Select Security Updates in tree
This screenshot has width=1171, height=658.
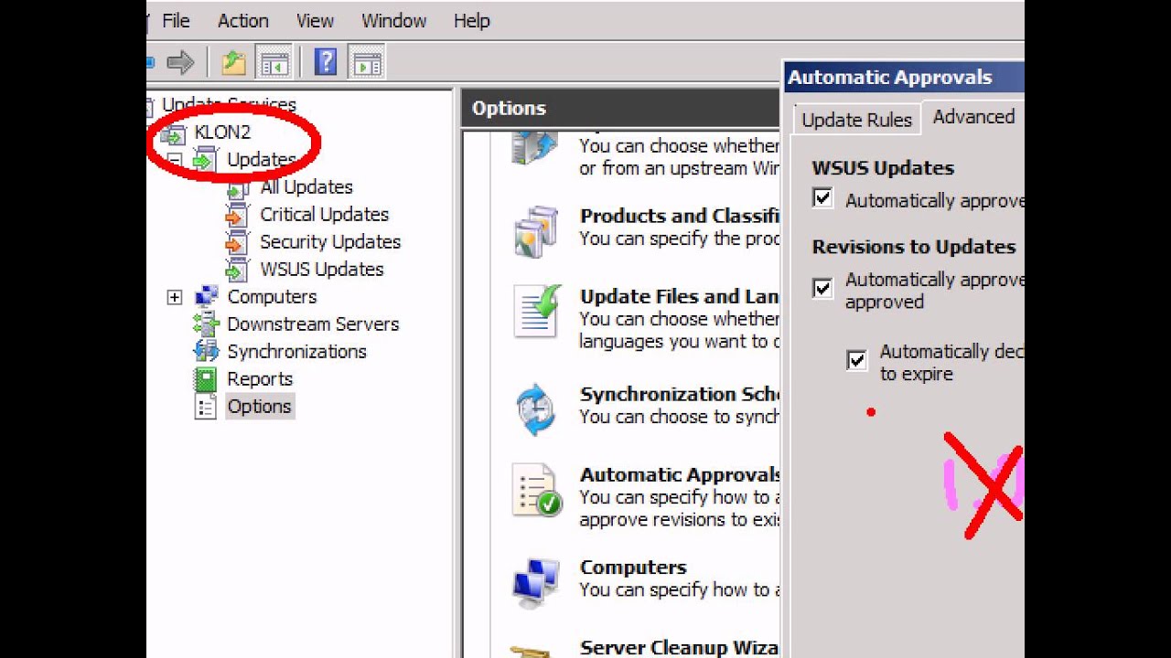(x=330, y=242)
